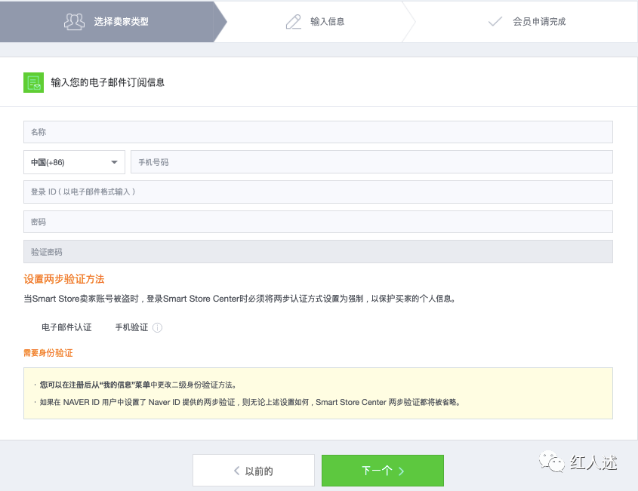This screenshot has width=638, height=491.
Task: Expand the country code list to change region
Action: click(73, 161)
